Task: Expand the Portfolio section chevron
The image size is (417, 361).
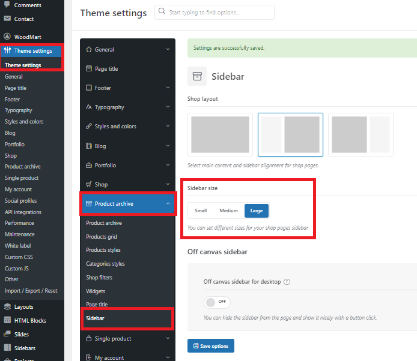Action: (168, 165)
